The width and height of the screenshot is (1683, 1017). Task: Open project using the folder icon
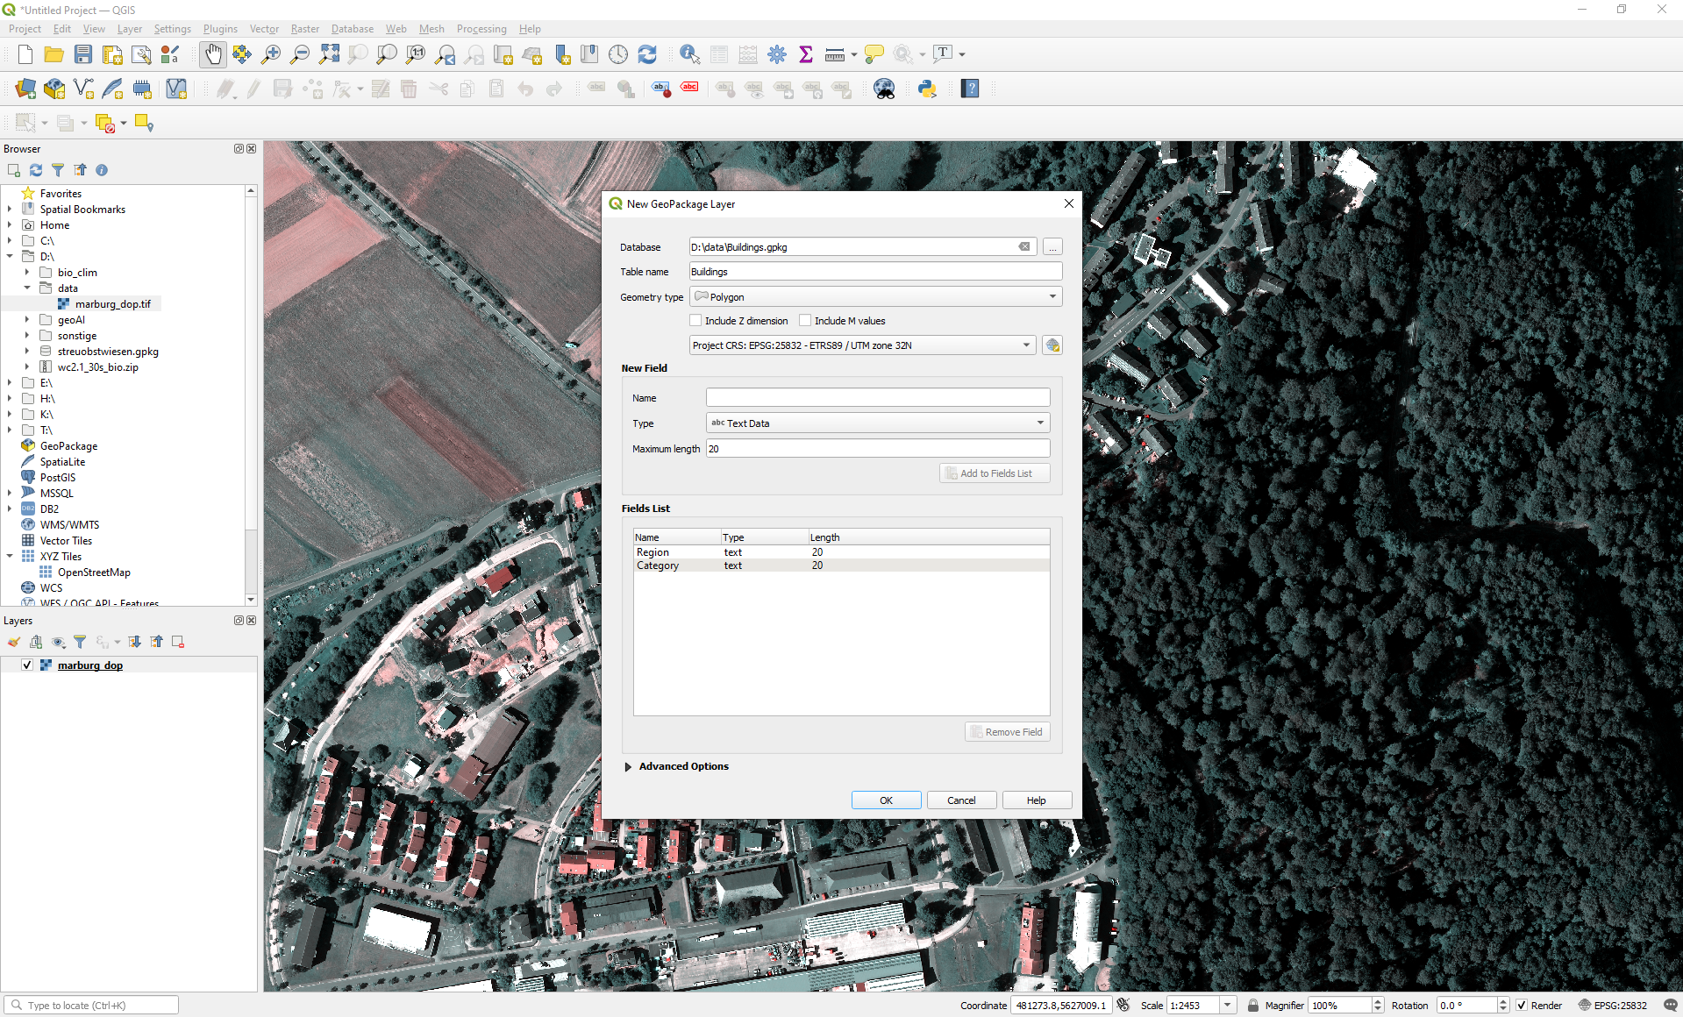pyautogui.click(x=54, y=54)
